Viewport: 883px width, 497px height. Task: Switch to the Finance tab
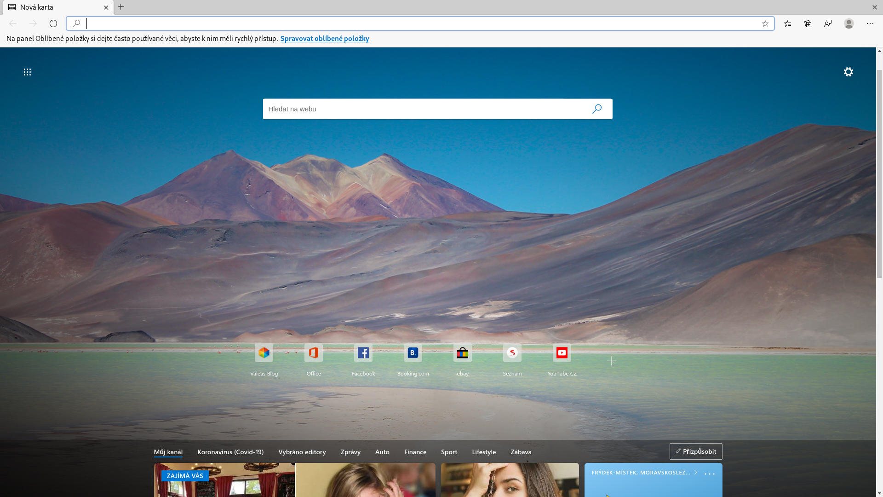coord(415,452)
